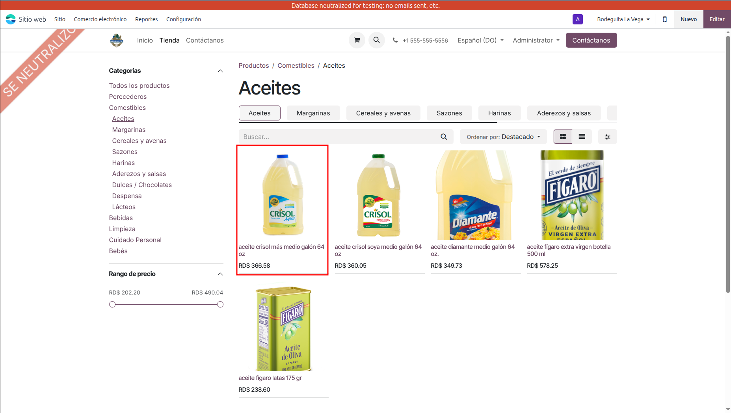Collapse the Categorías section

tap(220, 71)
